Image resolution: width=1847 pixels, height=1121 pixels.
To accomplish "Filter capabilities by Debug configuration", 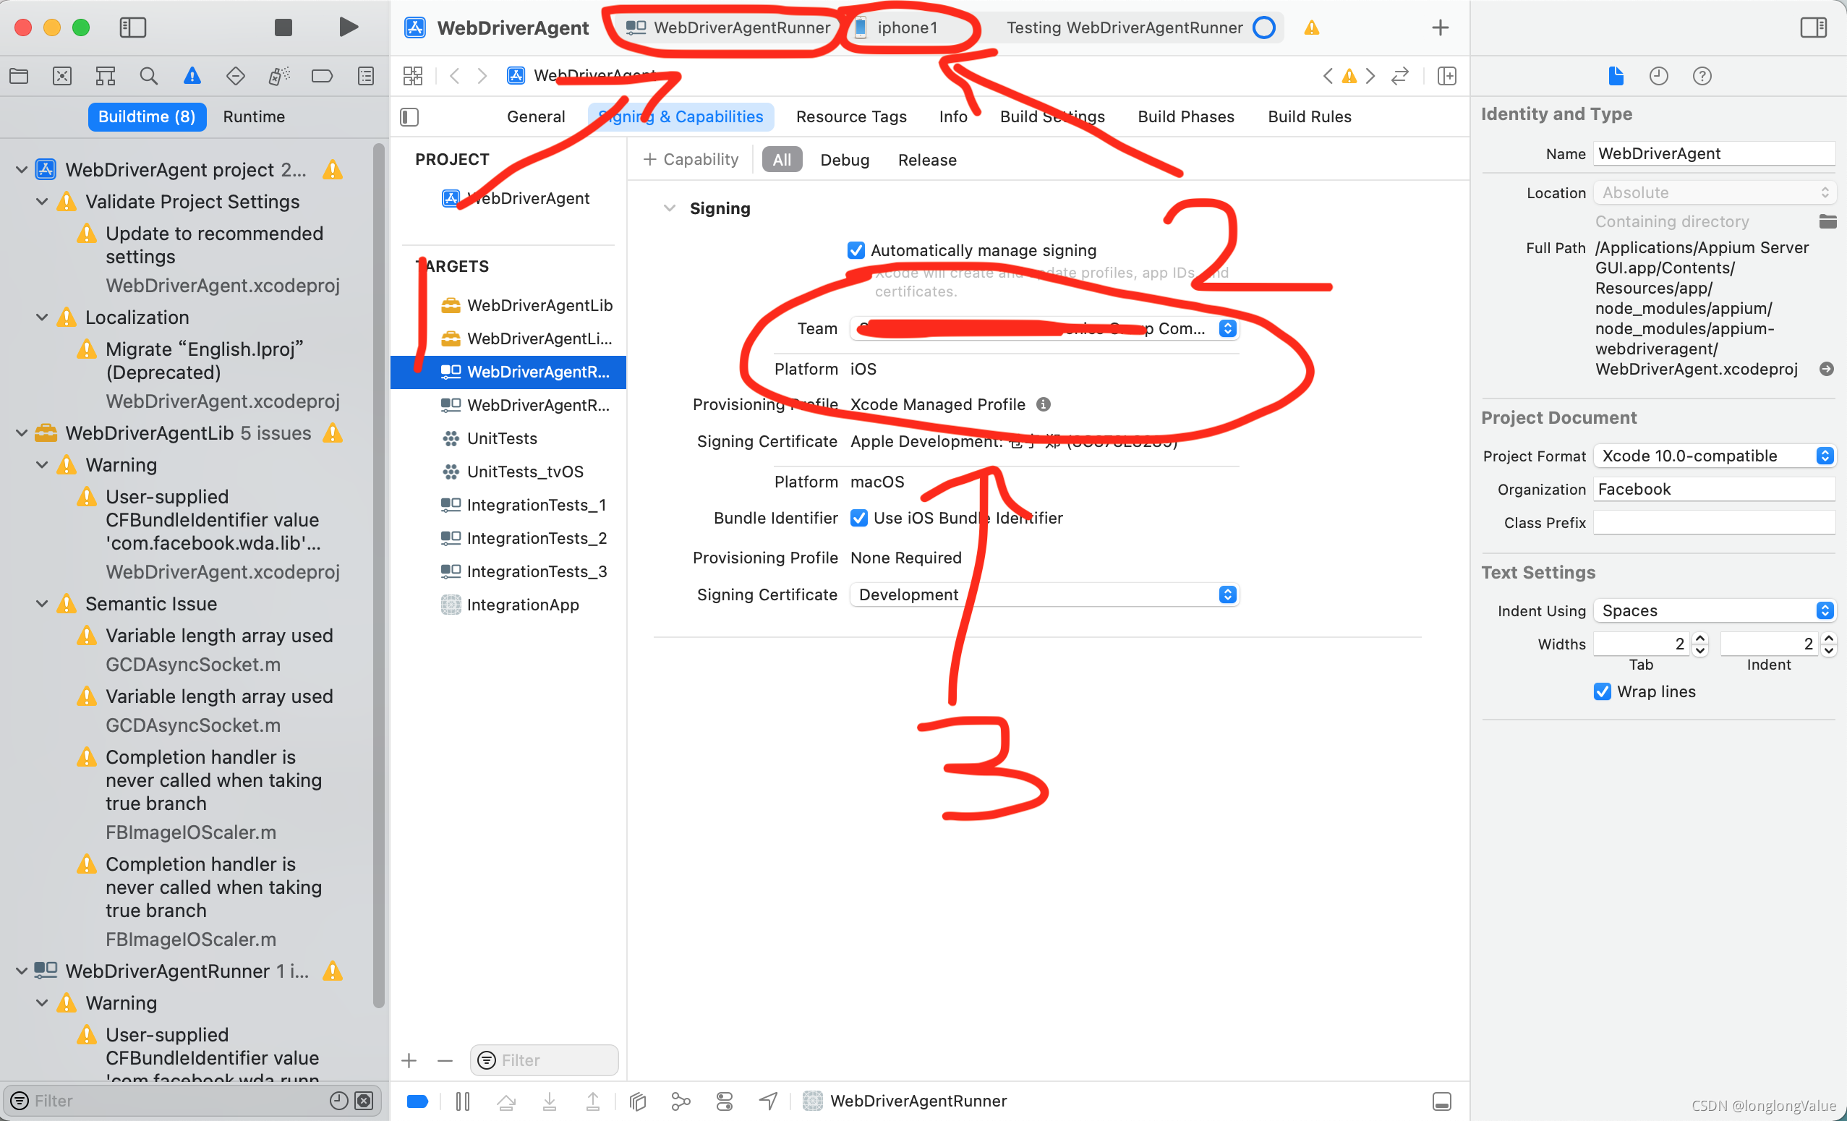I will tap(844, 160).
